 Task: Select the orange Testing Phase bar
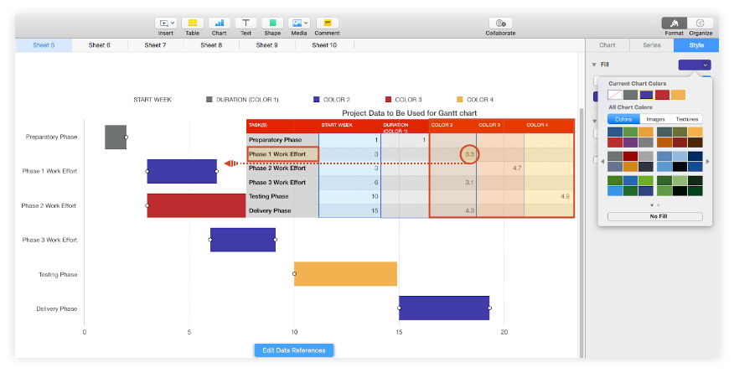[345, 274]
